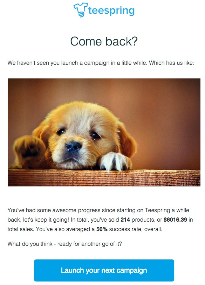Click the Teespring t-shirt logo icon
Screen dimensions: 205x285
pos(81,10)
